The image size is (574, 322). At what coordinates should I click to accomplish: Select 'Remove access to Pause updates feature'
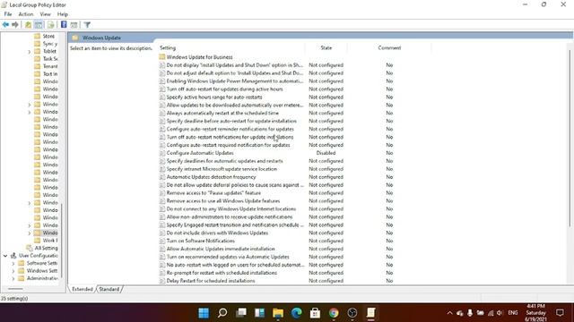point(213,193)
